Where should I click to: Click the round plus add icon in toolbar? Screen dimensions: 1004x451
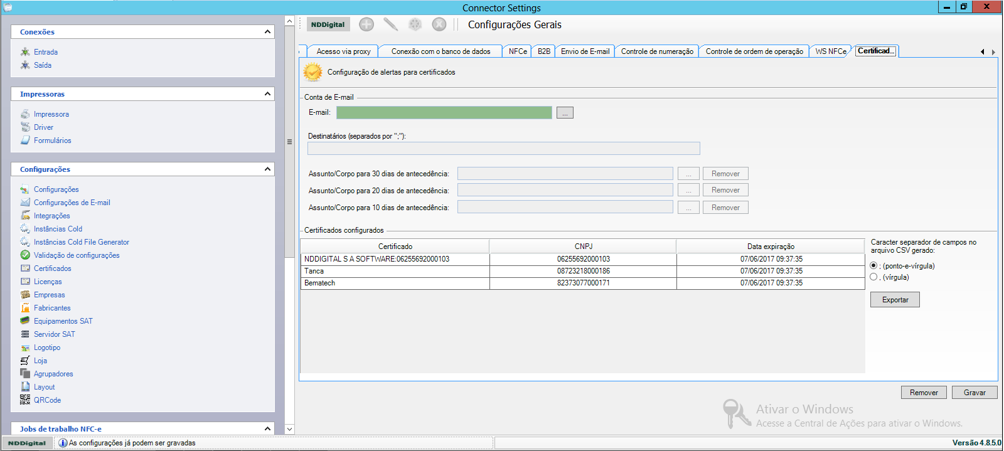(366, 24)
